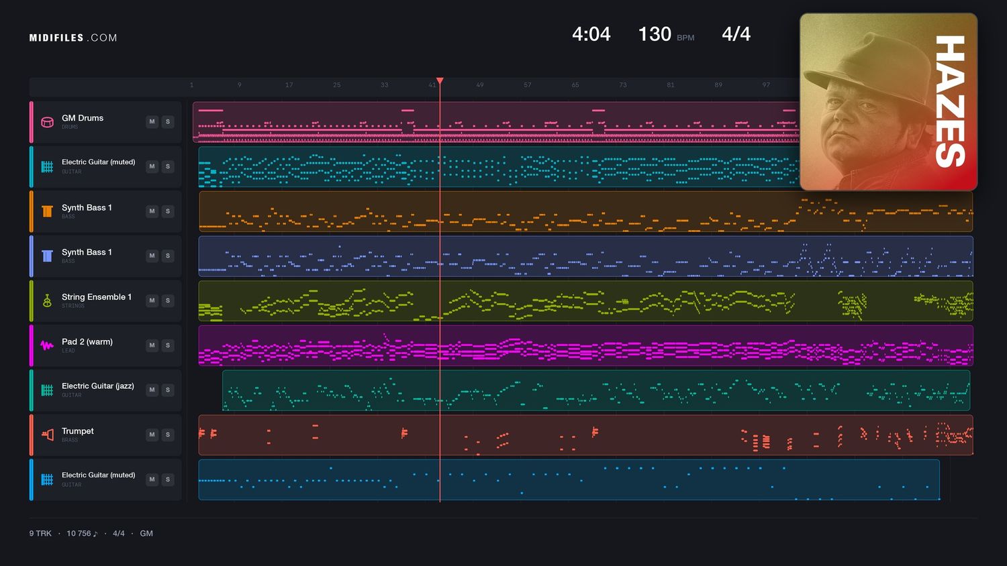Click the GM Drums drum icon
The image size is (1007, 566).
(47, 122)
